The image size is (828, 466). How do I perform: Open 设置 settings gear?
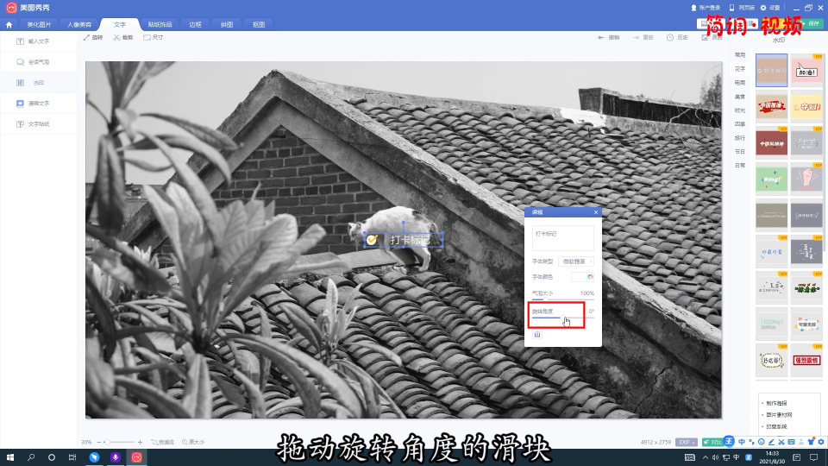click(768, 8)
